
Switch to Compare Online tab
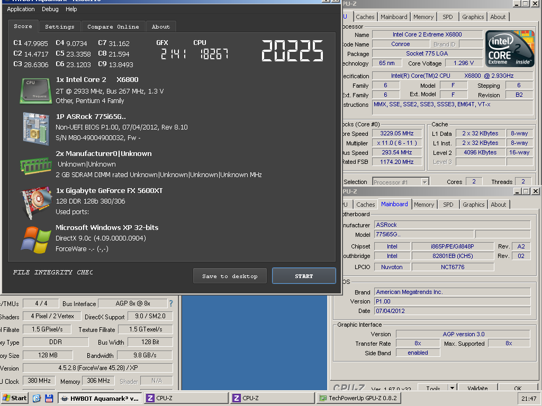click(113, 26)
